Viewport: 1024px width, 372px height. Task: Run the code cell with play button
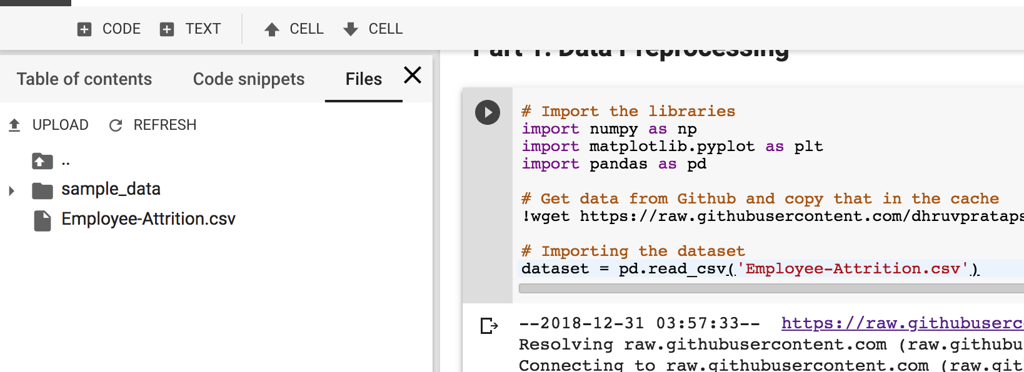tap(488, 112)
